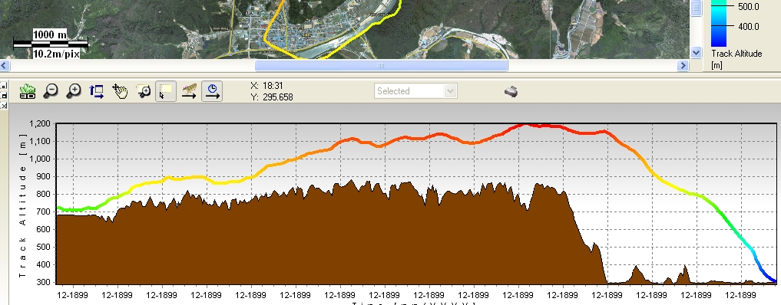This screenshot has width=781, height=305.
Task: Click the Track Altitude color legend bar
Action: pos(719,23)
